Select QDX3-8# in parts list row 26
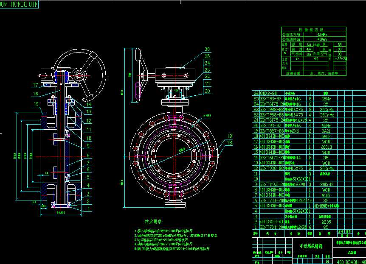Image resolution: width=366 pixels, height=264 pixels. (268, 93)
